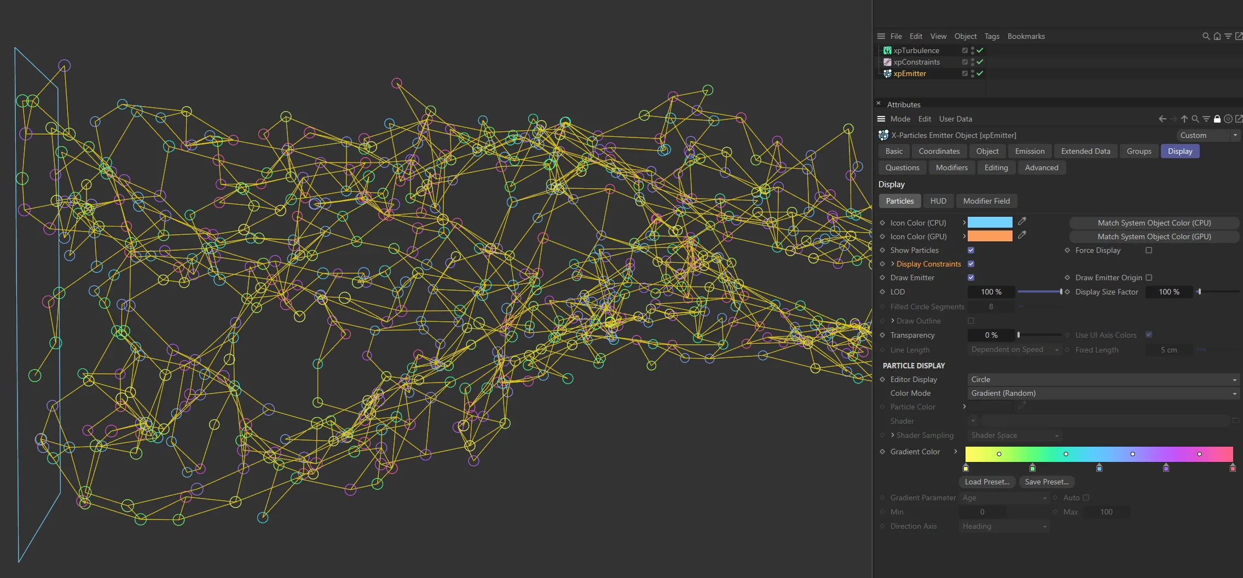Click the Load Preset button

coord(987,482)
